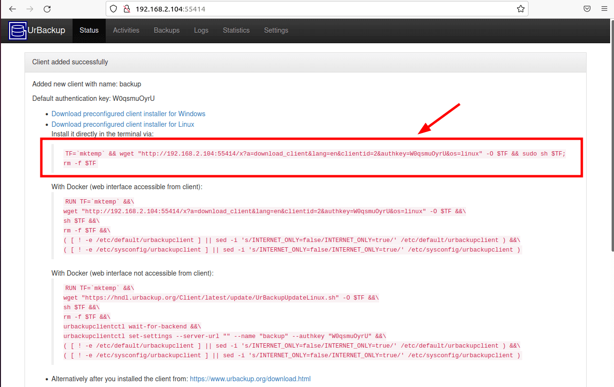This screenshot has width=614, height=387.
Task: Select the Status tab
Action: 89,30
